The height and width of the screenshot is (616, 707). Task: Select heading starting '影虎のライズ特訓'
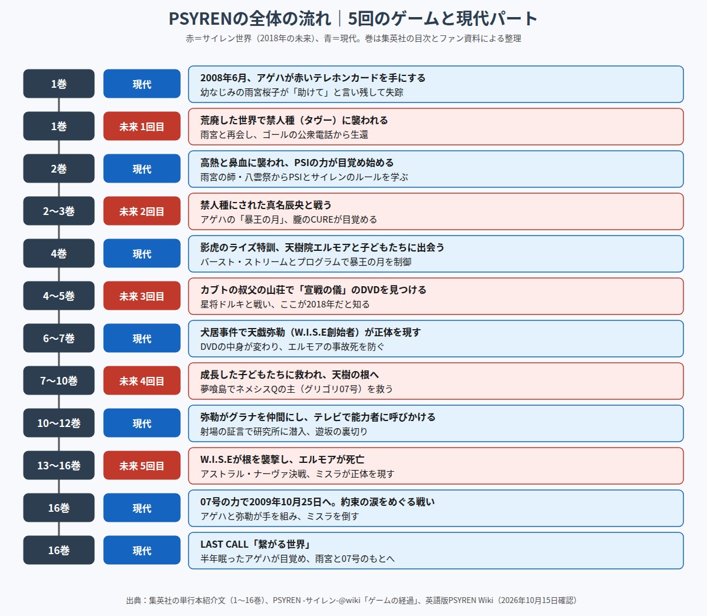pos(322,247)
